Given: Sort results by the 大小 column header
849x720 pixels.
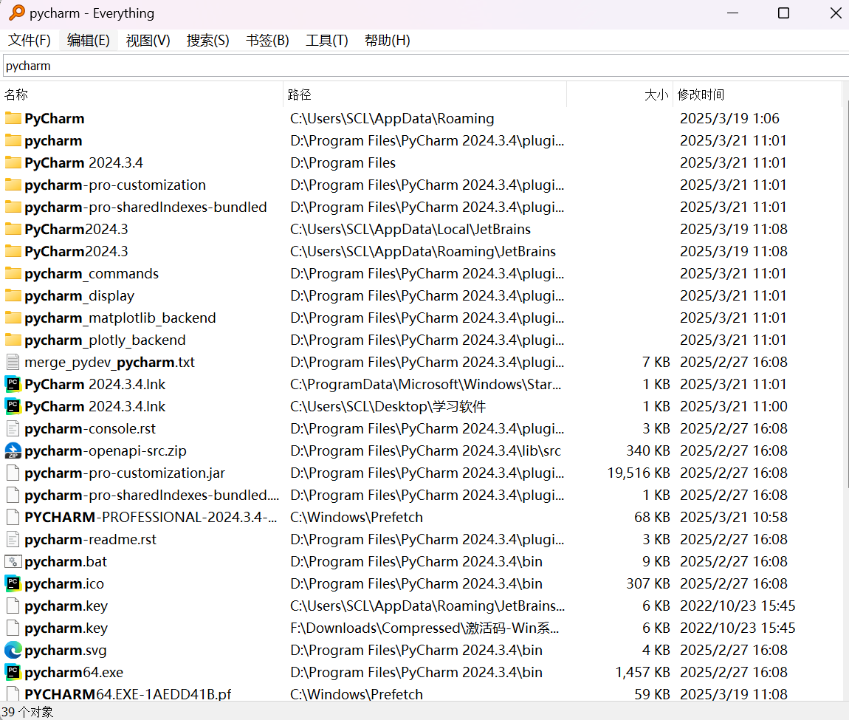Looking at the screenshot, I should tap(656, 95).
